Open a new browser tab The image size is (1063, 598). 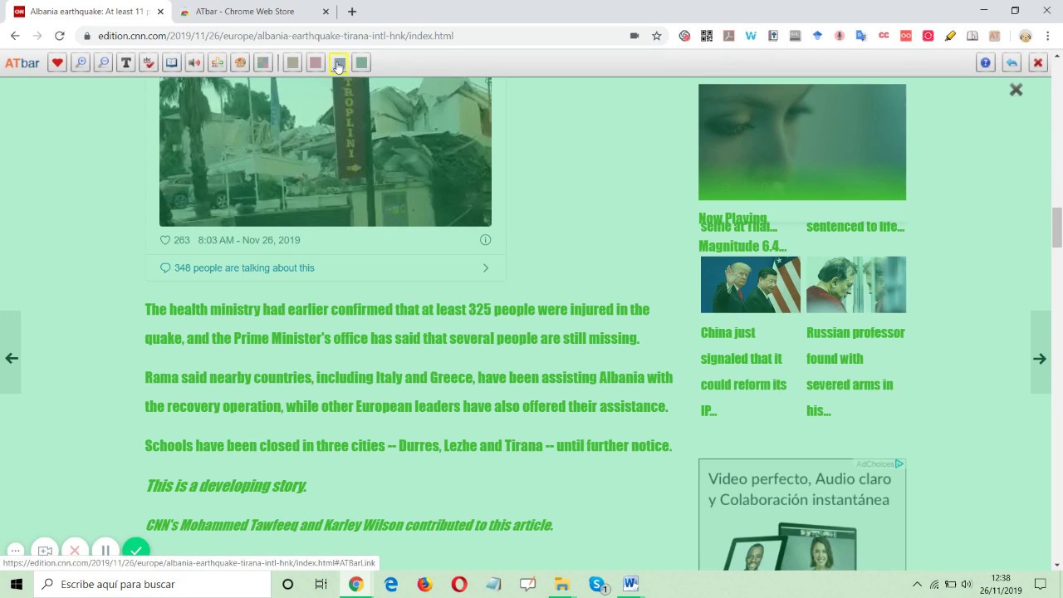click(x=352, y=12)
